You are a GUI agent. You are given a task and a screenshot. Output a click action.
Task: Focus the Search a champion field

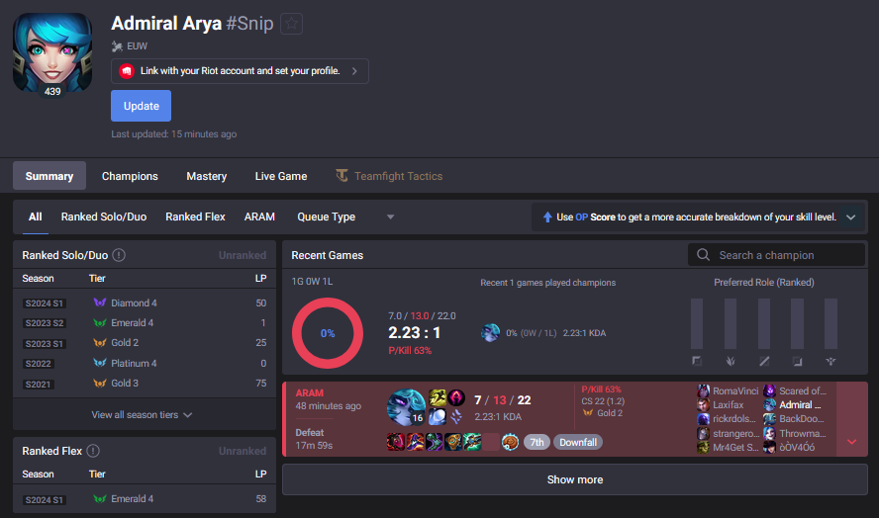tap(776, 255)
